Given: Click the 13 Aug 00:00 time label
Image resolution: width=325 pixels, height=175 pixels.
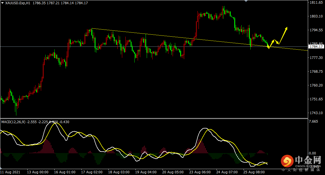Looking at the screenshot, I should coord(38,172).
